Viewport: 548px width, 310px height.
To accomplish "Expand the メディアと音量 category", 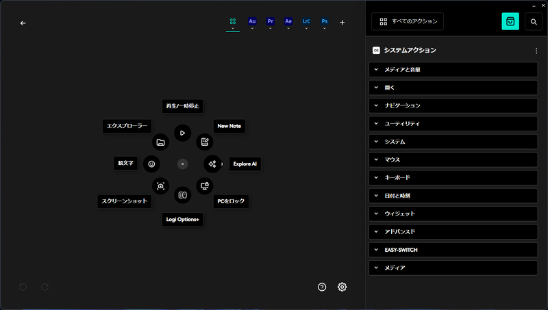I will 453,70.
